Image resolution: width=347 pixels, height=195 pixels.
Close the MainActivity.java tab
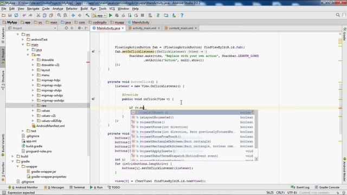click(123, 28)
